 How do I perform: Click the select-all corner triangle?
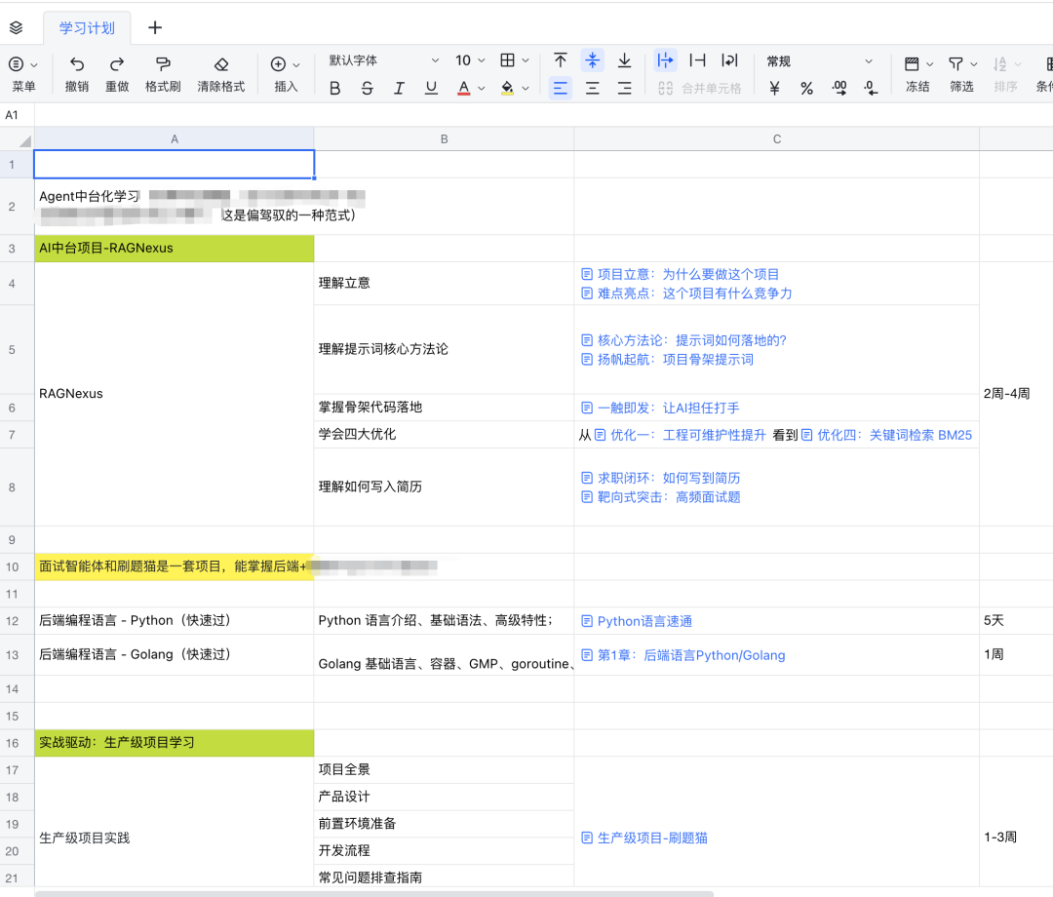(24, 141)
